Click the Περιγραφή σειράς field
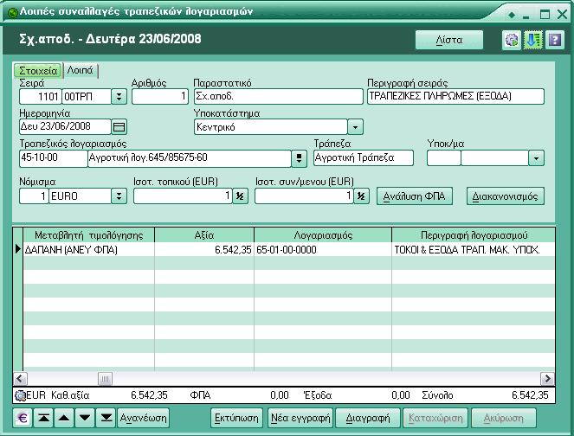 pyautogui.click(x=455, y=97)
